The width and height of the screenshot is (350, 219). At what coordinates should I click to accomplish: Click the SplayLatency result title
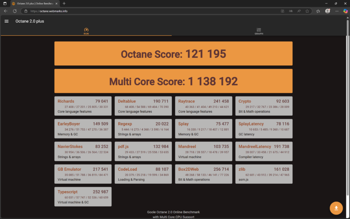(x=251, y=124)
